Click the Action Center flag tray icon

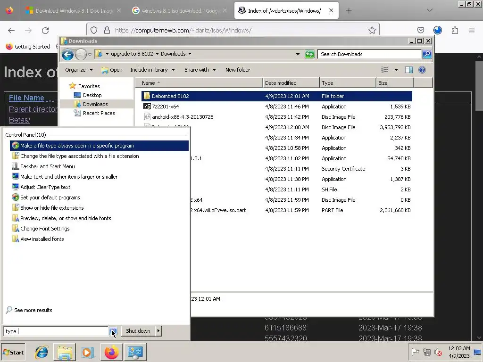415,352
